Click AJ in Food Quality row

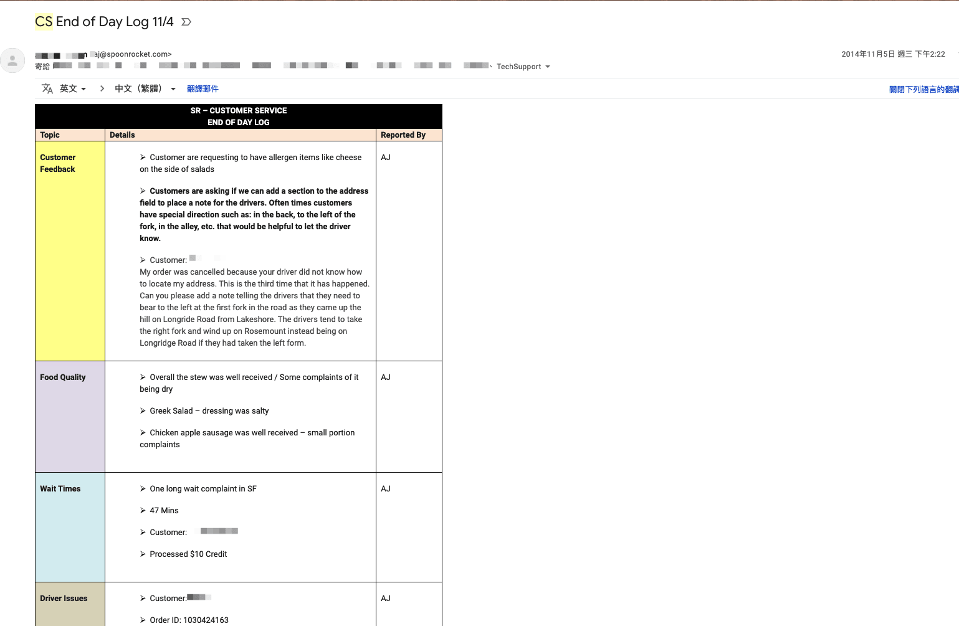pos(386,377)
